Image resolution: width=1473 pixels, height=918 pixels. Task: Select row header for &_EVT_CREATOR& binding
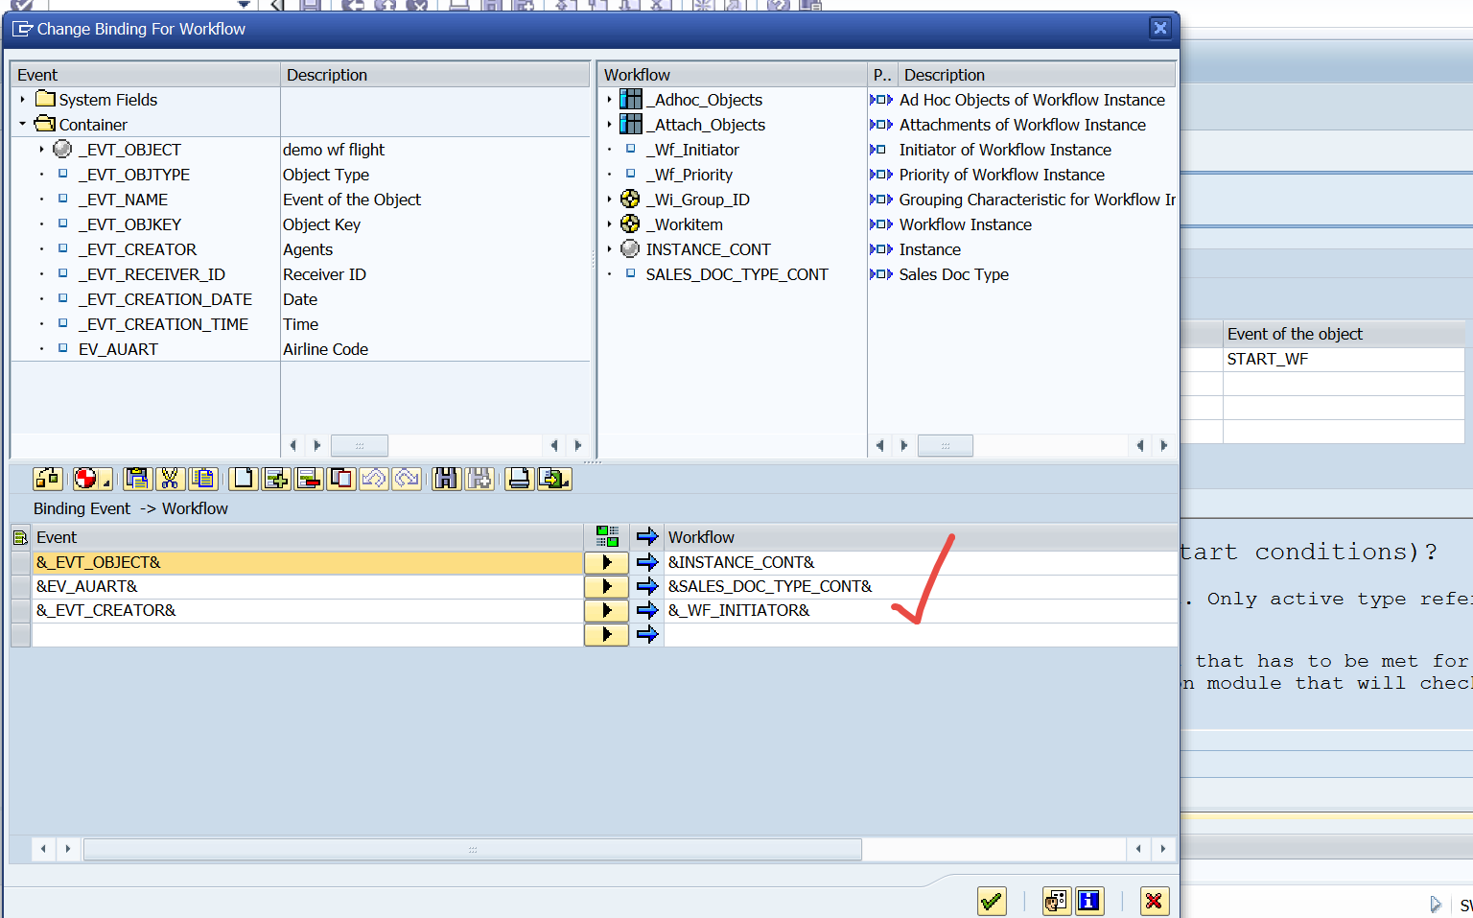point(20,610)
